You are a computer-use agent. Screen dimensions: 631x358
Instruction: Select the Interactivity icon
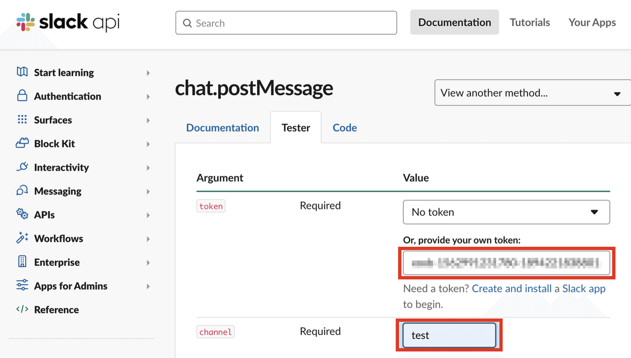22,167
